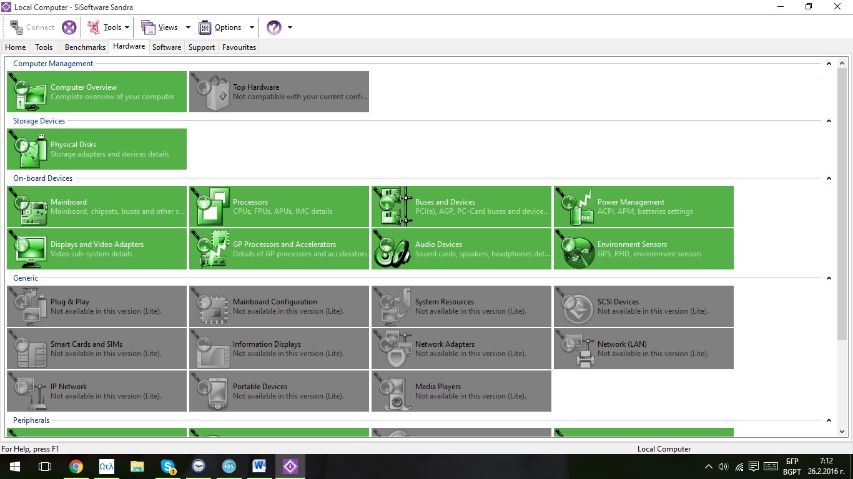The height and width of the screenshot is (479, 853).
Task: Click the Options toolbar button
Action: [x=220, y=27]
